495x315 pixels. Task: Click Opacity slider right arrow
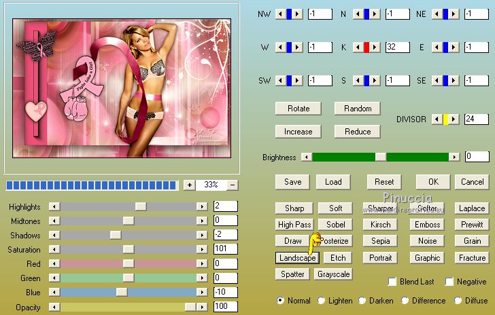202,306
